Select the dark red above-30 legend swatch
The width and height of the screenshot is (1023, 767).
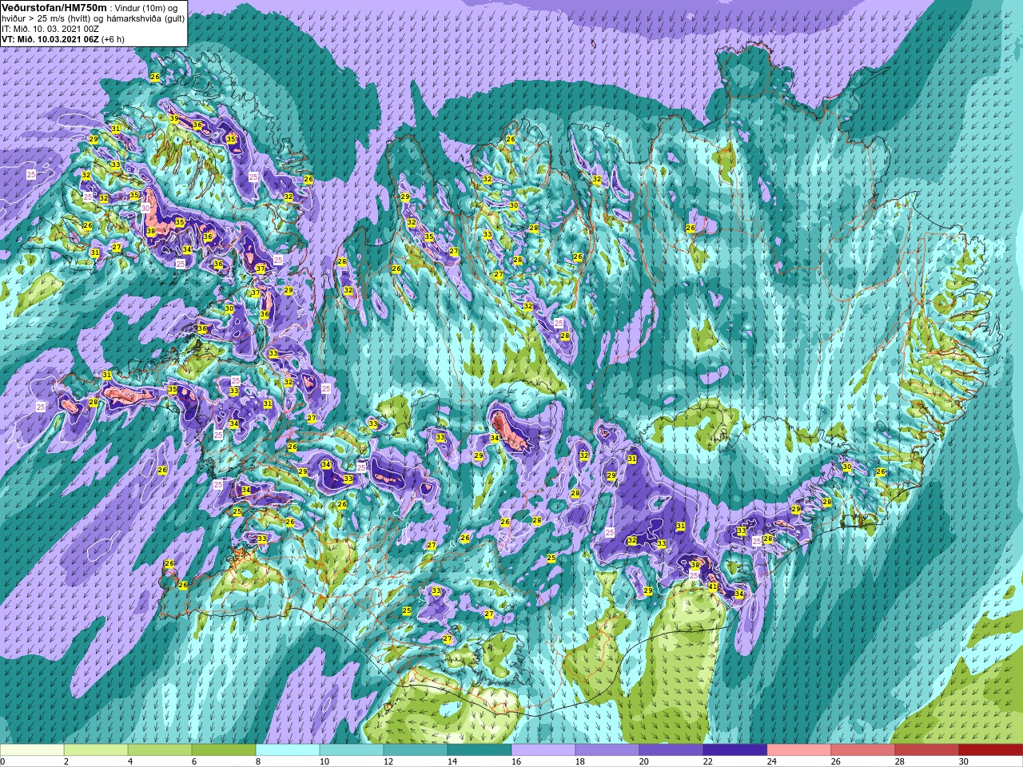coord(991,750)
